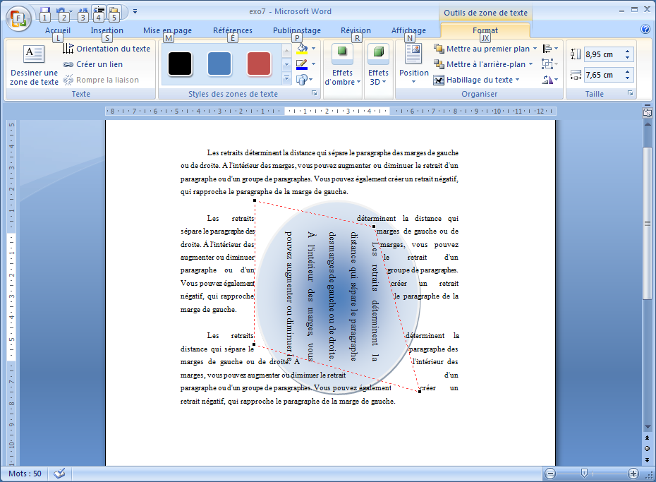The width and height of the screenshot is (656, 482).
Task: Click the zoom slider handle
Action: point(585,474)
